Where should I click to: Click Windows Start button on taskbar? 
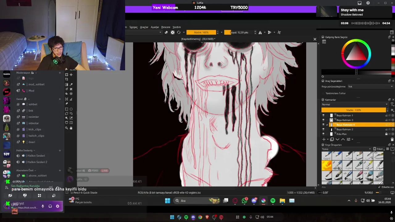tap(168, 201)
